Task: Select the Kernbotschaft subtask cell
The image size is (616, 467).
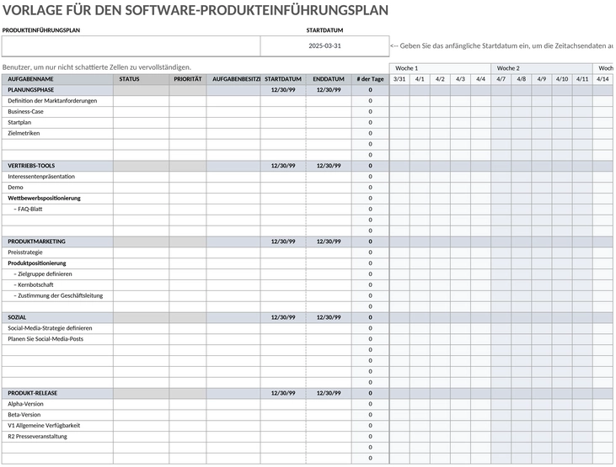Action: (x=58, y=285)
